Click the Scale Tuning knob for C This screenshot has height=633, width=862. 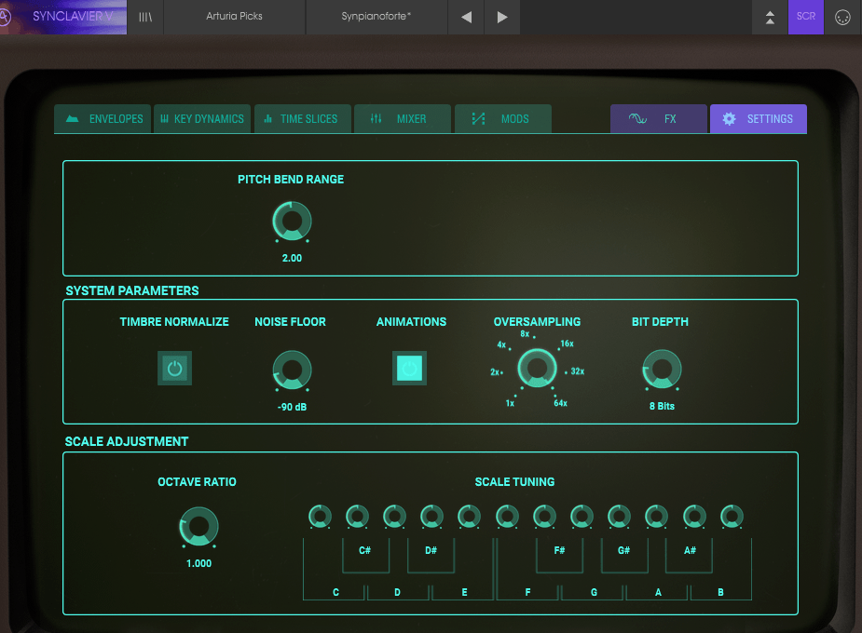click(x=320, y=517)
